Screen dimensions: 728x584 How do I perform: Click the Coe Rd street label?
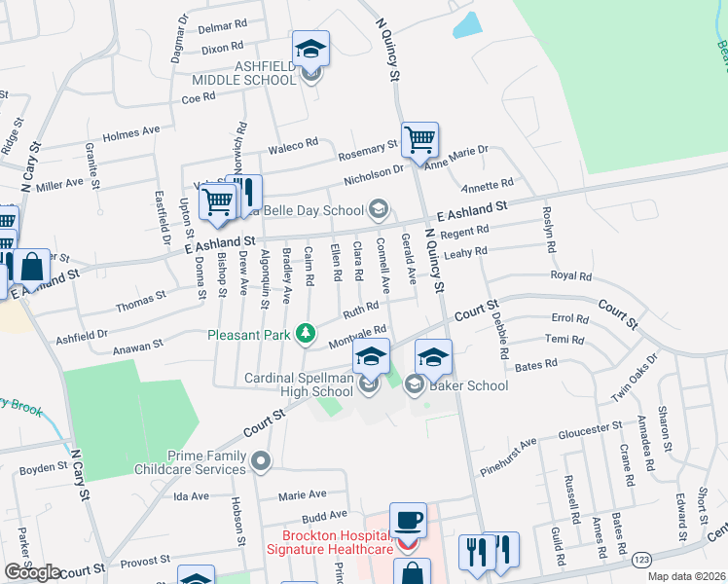click(199, 98)
